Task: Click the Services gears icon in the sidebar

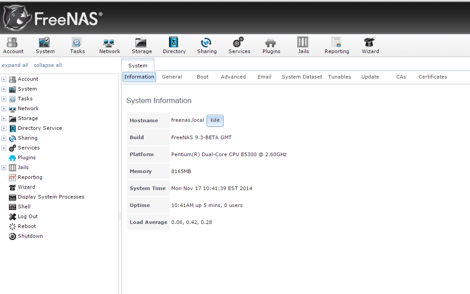Action: pyautogui.click(x=12, y=148)
